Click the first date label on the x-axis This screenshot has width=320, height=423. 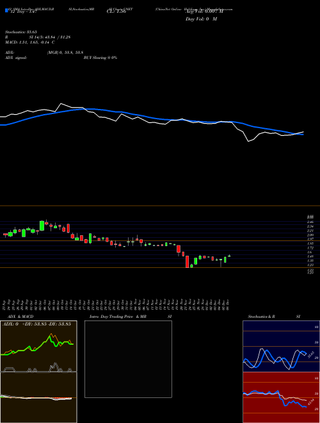[x=5, y=304]
